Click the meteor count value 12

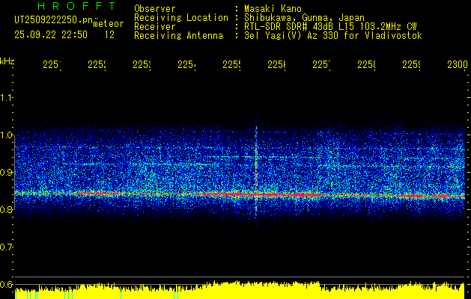pyautogui.click(x=109, y=34)
